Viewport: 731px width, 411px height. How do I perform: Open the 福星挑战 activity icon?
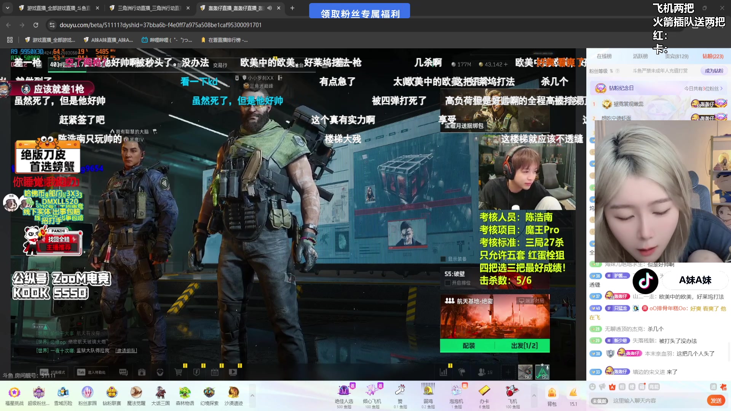(x=14, y=395)
